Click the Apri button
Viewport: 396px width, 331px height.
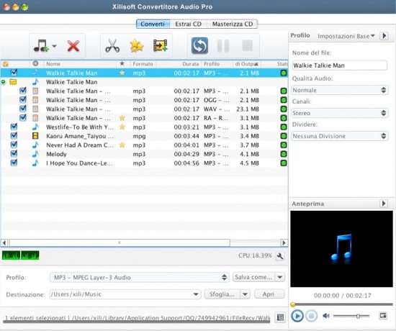(x=269, y=294)
